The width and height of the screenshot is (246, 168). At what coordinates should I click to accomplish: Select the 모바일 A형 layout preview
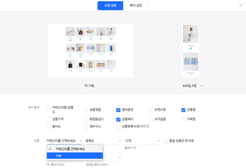point(191,50)
